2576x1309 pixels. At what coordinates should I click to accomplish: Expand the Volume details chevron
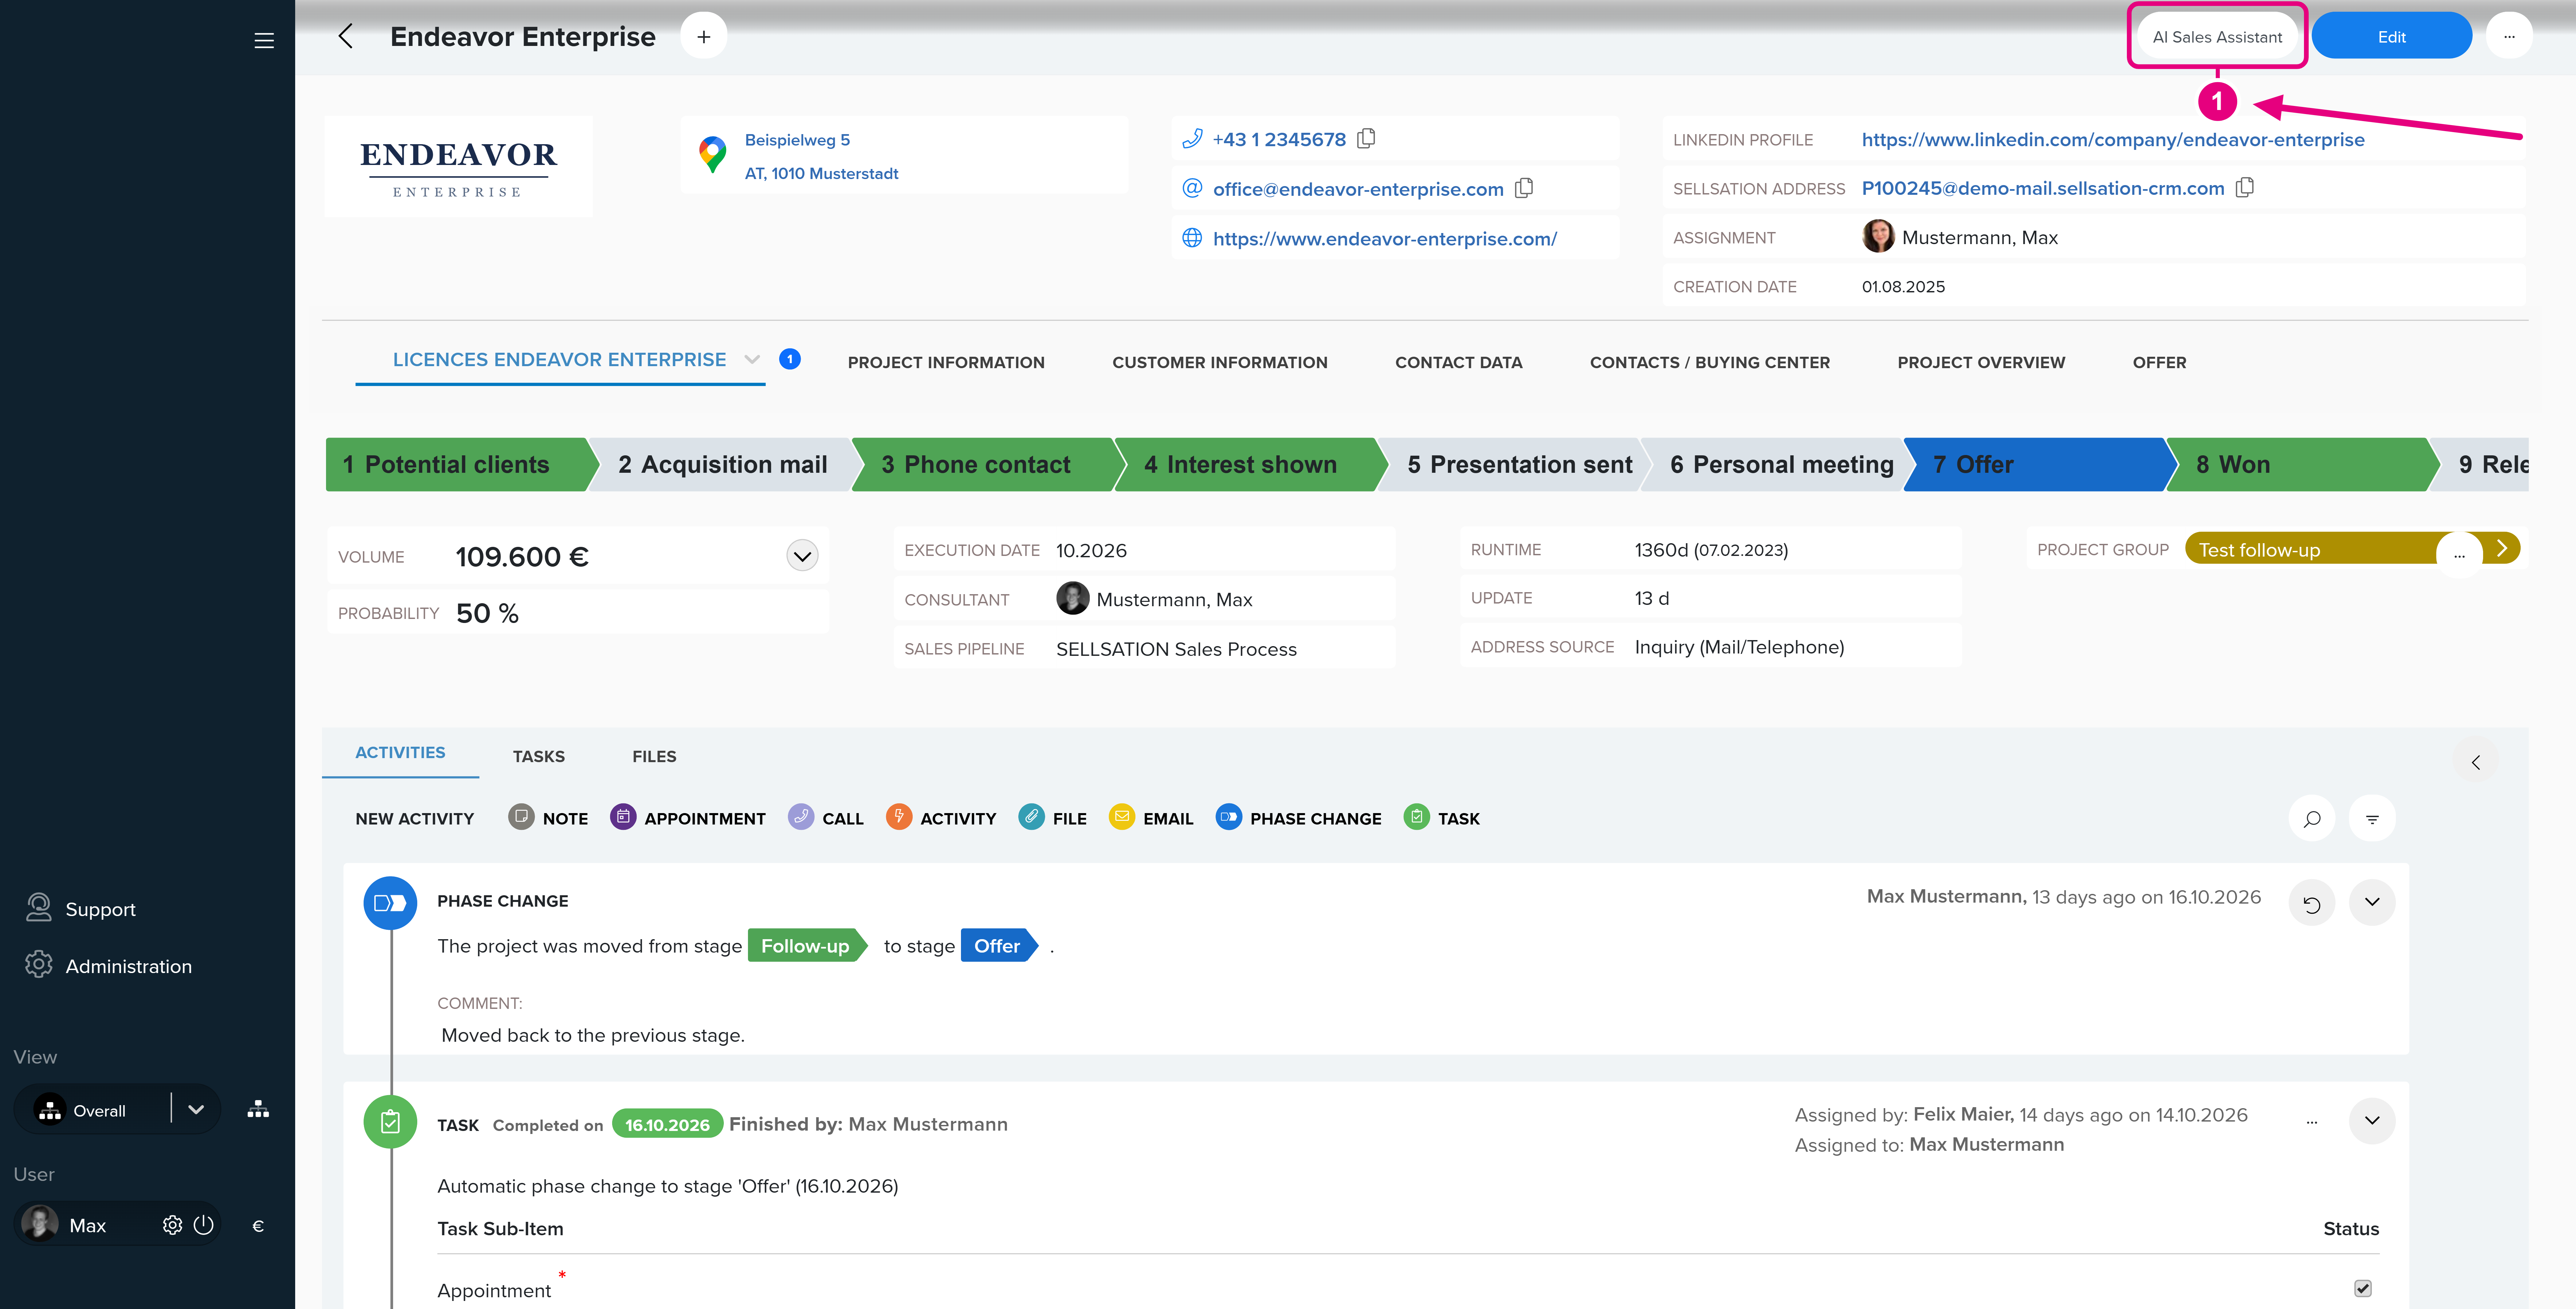(x=802, y=556)
